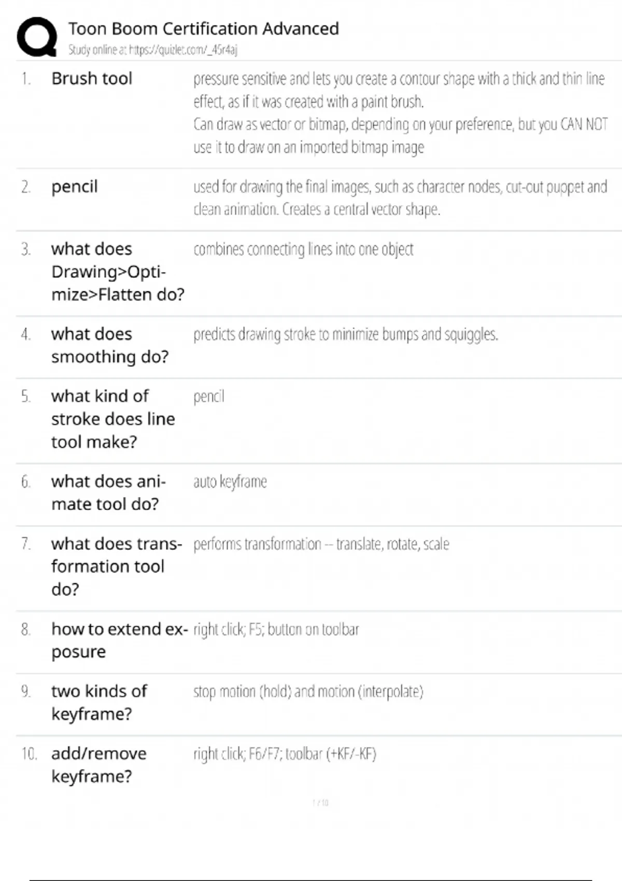Screen dimensions: 622x881
Task: Select the Drawing>Optimize>Flatten question
Action: click(x=117, y=272)
